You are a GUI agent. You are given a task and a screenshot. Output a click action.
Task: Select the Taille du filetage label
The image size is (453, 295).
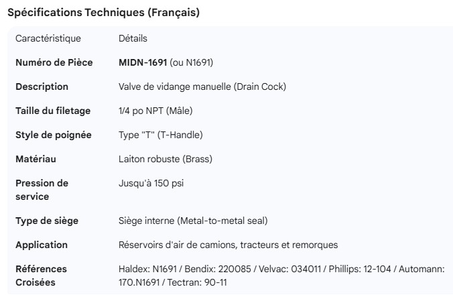point(53,111)
